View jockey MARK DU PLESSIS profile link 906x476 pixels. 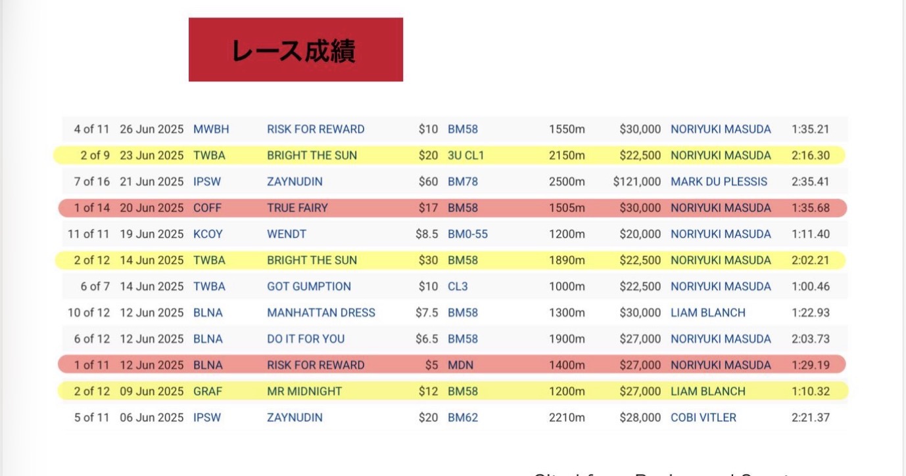click(719, 182)
